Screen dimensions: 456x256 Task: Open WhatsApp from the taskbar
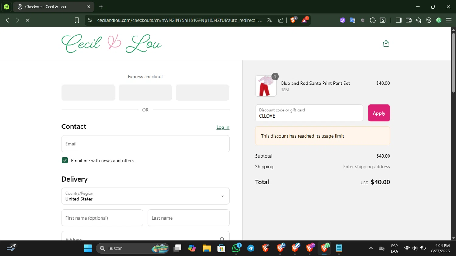pos(236,248)
